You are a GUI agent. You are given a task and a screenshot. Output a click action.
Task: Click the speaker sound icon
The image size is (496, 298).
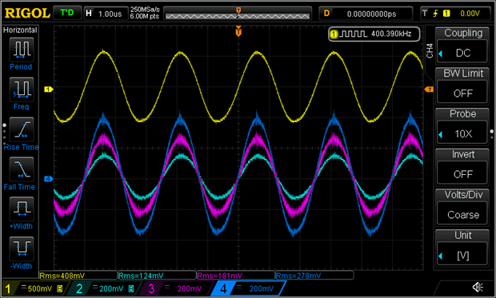[x=478, y=287]
